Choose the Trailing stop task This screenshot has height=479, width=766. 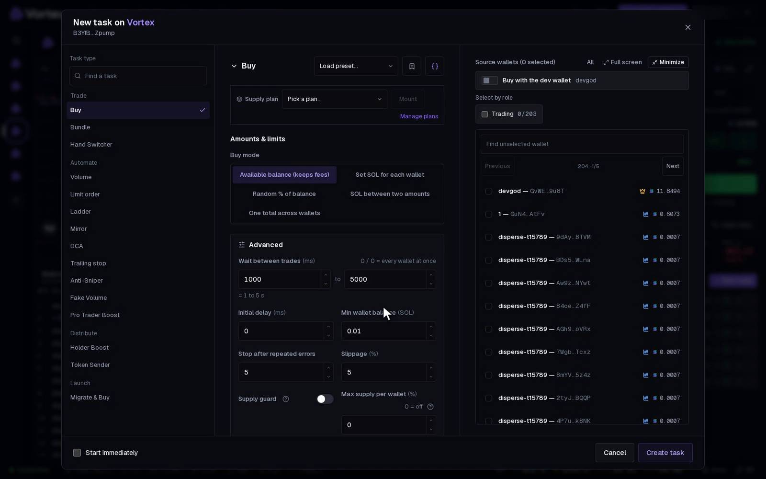[138, 263]
